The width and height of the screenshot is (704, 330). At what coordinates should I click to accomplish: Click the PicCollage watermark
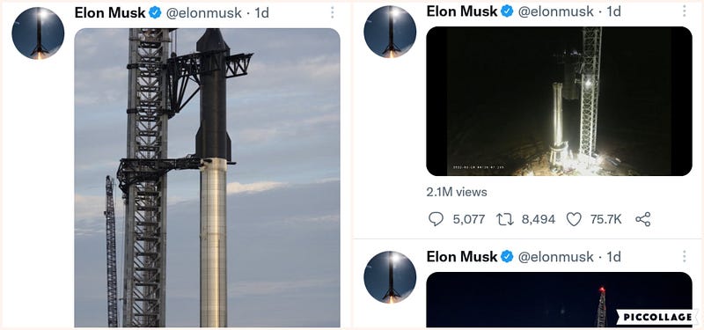pos(656,318)
